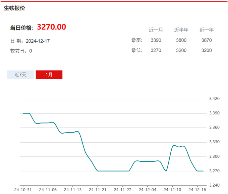
Task: Click the 最高 row label
Action: (137, 40)
